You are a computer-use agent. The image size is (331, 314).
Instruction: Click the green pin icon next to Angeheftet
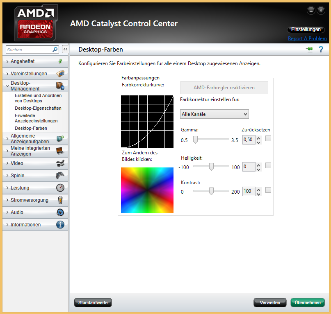pyautogui.click(x=60, y=61)
